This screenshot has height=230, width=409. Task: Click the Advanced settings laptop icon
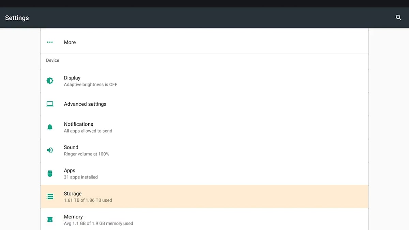pyautogui.click(x=50, y=104)
